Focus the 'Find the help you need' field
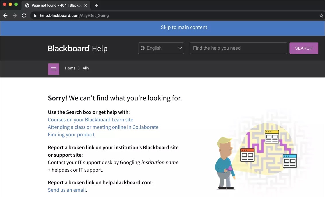The image size is (325, 198). 238,48
